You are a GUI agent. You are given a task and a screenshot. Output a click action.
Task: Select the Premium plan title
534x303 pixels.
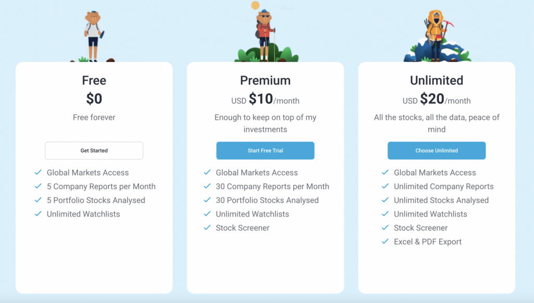pyautogui.click(x=265, y=81)
